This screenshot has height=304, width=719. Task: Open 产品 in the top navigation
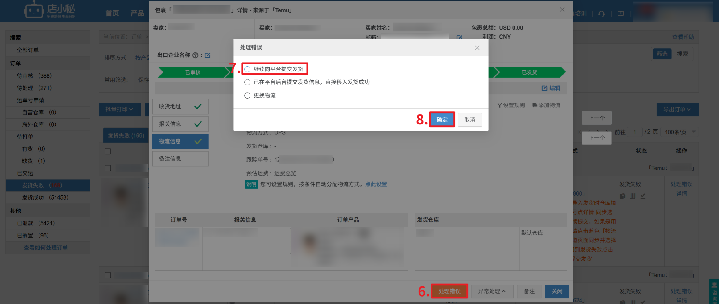coord(138,13)
